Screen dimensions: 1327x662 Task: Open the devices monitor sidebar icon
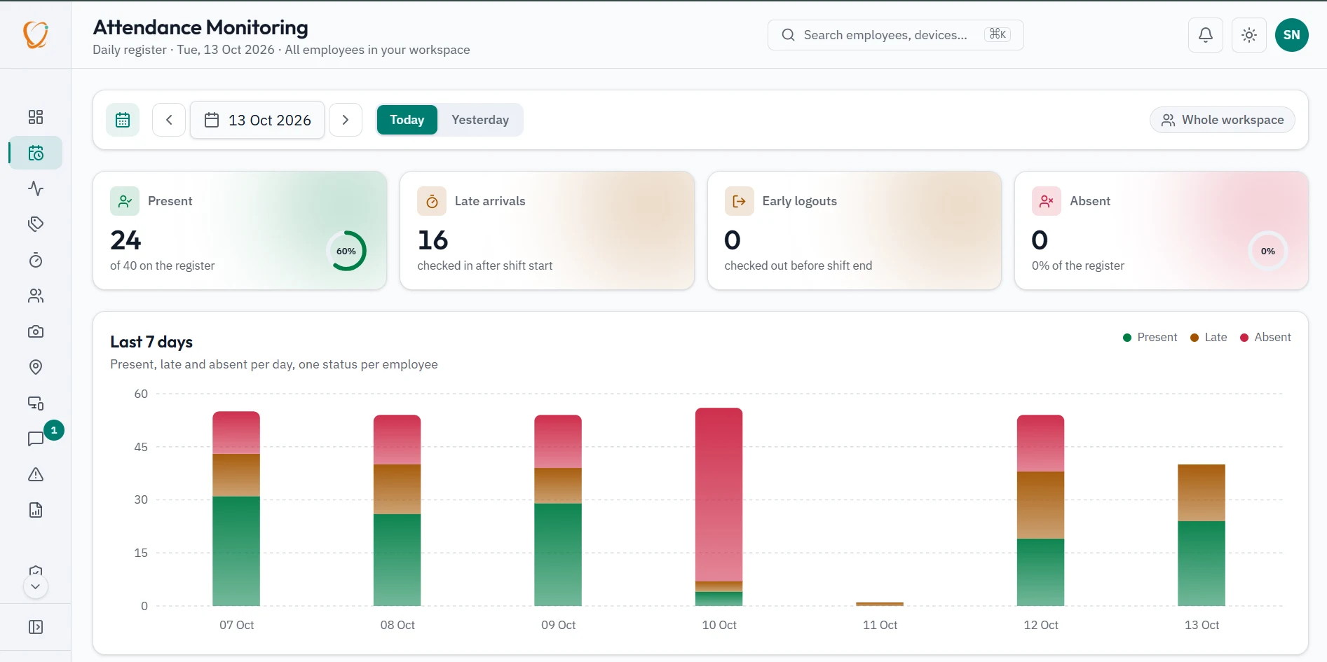coord(36,403)
